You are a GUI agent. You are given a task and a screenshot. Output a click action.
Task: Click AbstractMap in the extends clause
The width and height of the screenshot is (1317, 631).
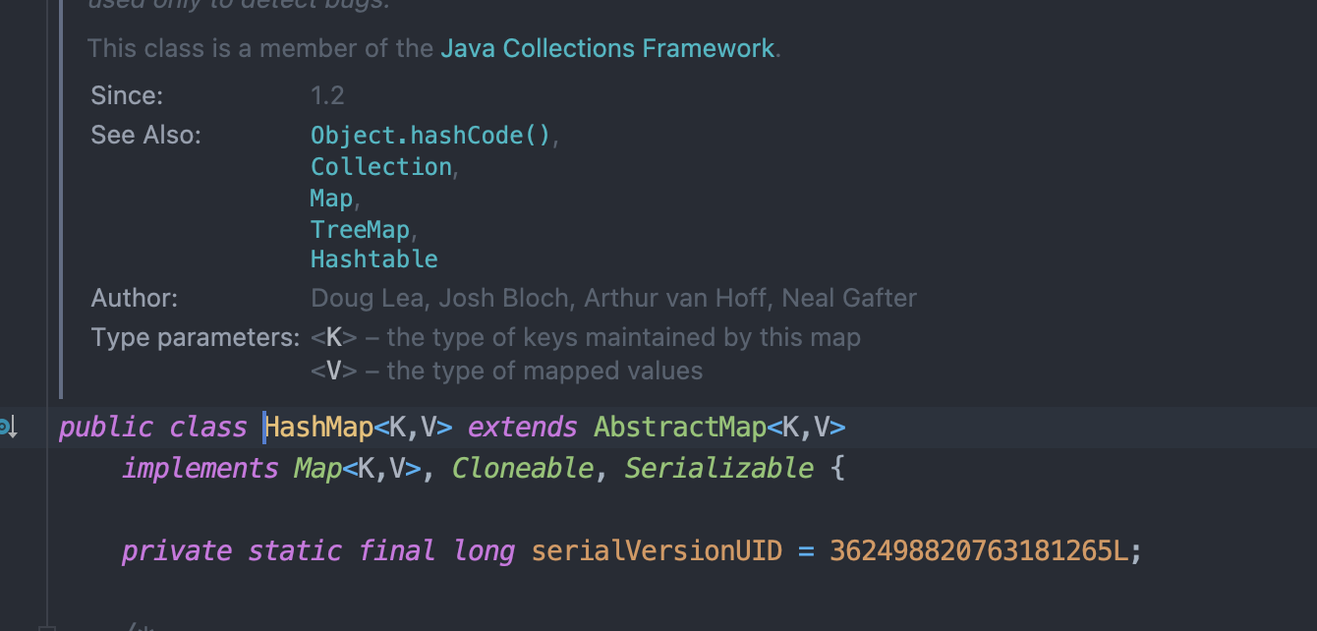coord(679,428)
